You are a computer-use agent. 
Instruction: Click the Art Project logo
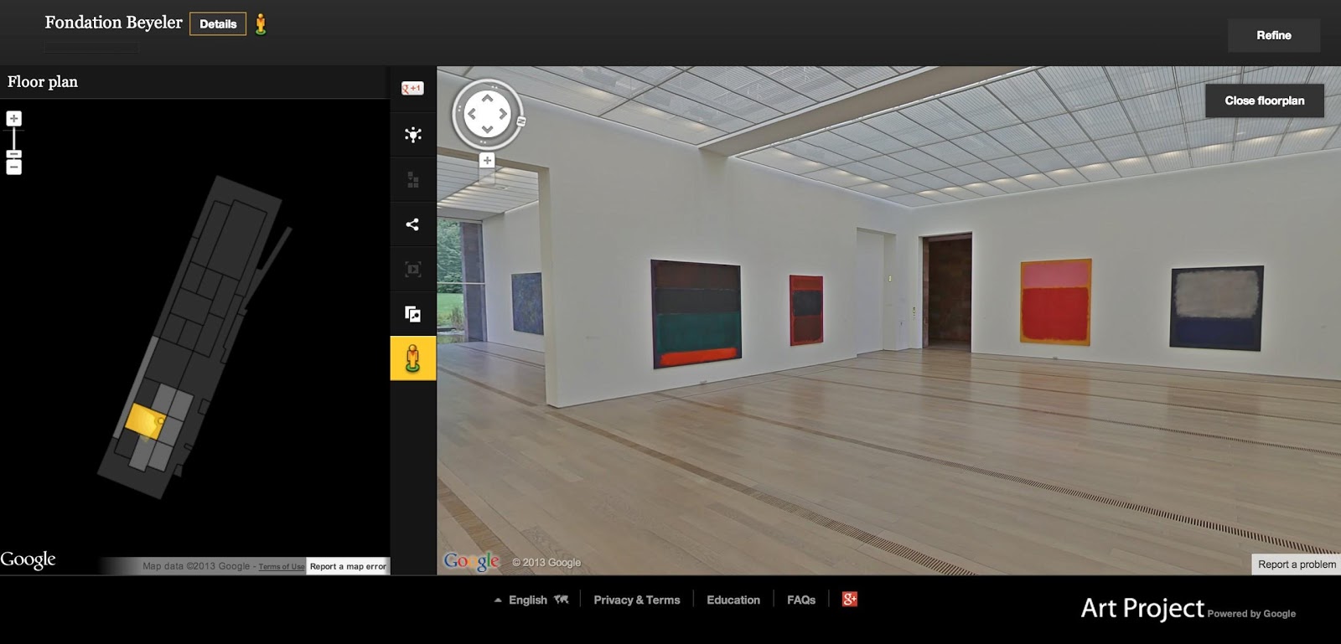tap(1142, 608)
